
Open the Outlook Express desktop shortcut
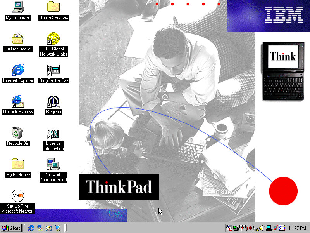[x=18, y=102]
